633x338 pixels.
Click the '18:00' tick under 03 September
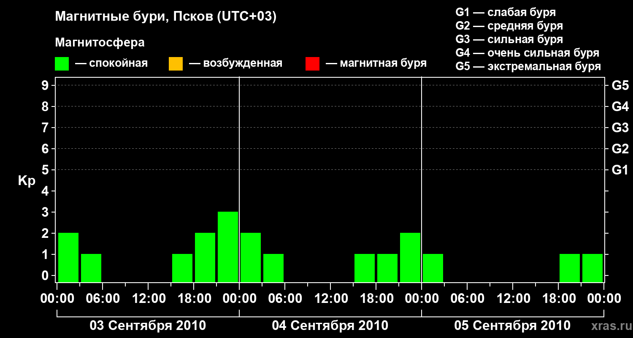coord(194,299)
